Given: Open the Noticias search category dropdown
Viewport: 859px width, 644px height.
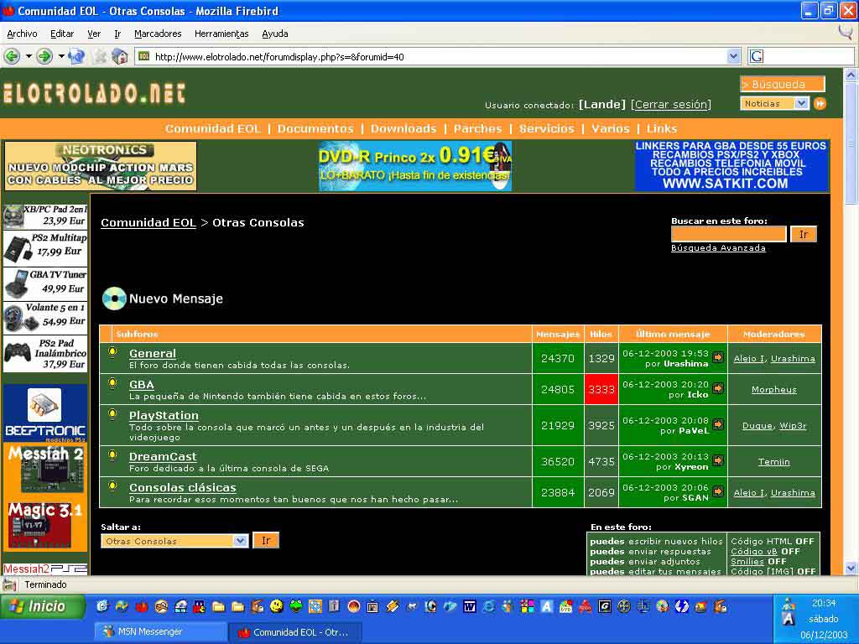Looking at the screenshot, I should click(801, 103).
